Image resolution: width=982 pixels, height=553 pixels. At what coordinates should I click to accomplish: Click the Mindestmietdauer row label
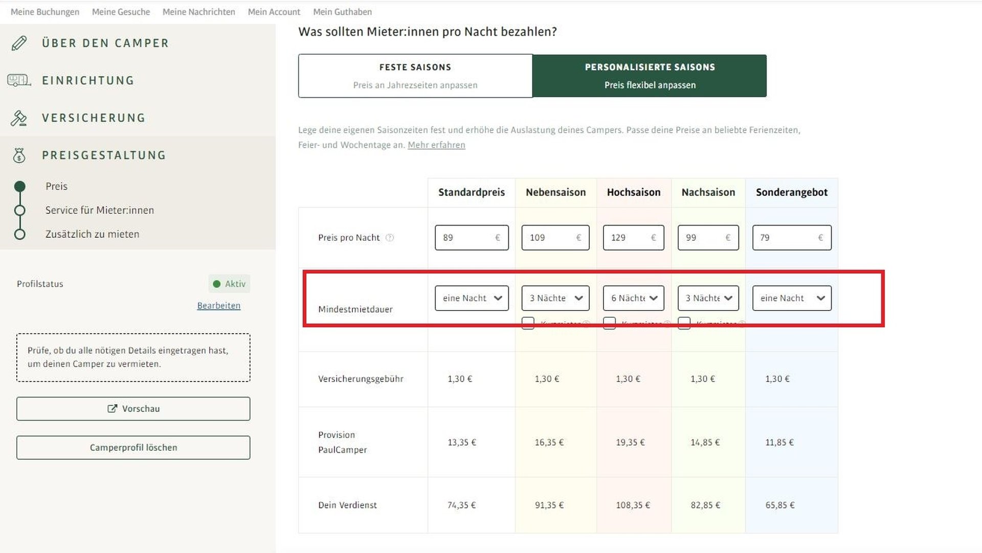(355, 309)
